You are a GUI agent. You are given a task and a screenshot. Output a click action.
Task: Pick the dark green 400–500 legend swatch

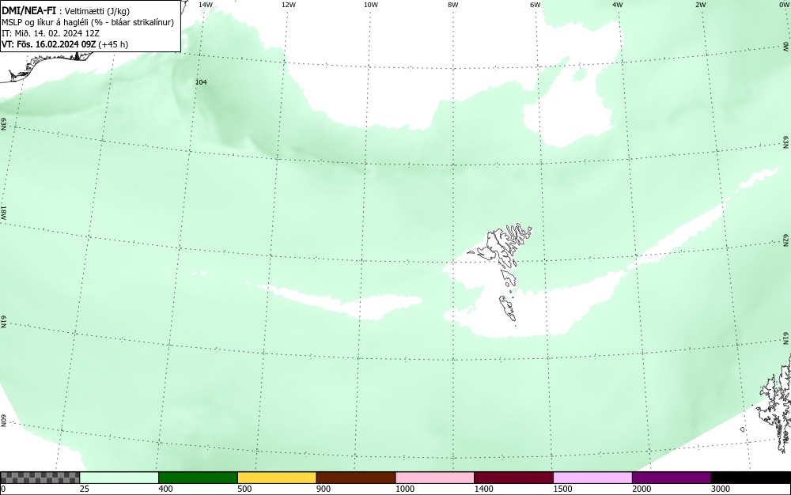198,478
